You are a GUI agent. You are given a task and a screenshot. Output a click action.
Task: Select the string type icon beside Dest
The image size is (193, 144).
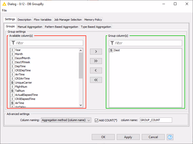click(x=111, y=50)
